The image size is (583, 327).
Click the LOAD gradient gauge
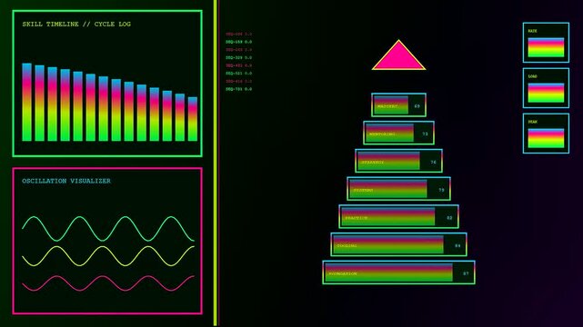pyautogui.click(x=546, y=93)
